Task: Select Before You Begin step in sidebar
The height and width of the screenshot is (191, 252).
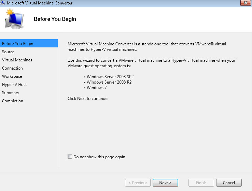Action: (29, 44)
